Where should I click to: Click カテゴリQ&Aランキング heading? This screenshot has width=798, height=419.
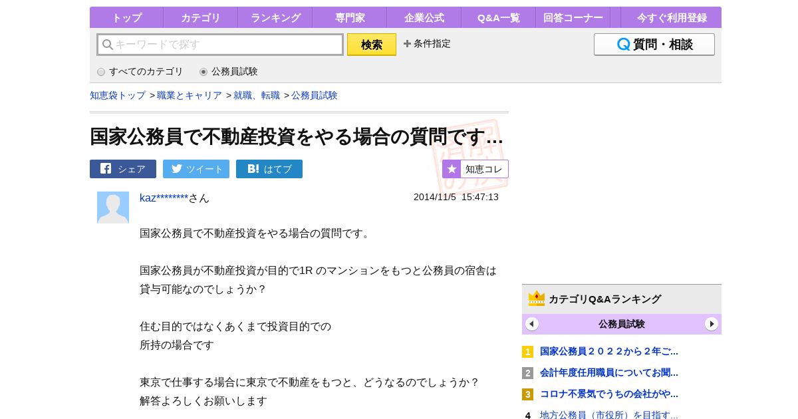coord(604,299)
